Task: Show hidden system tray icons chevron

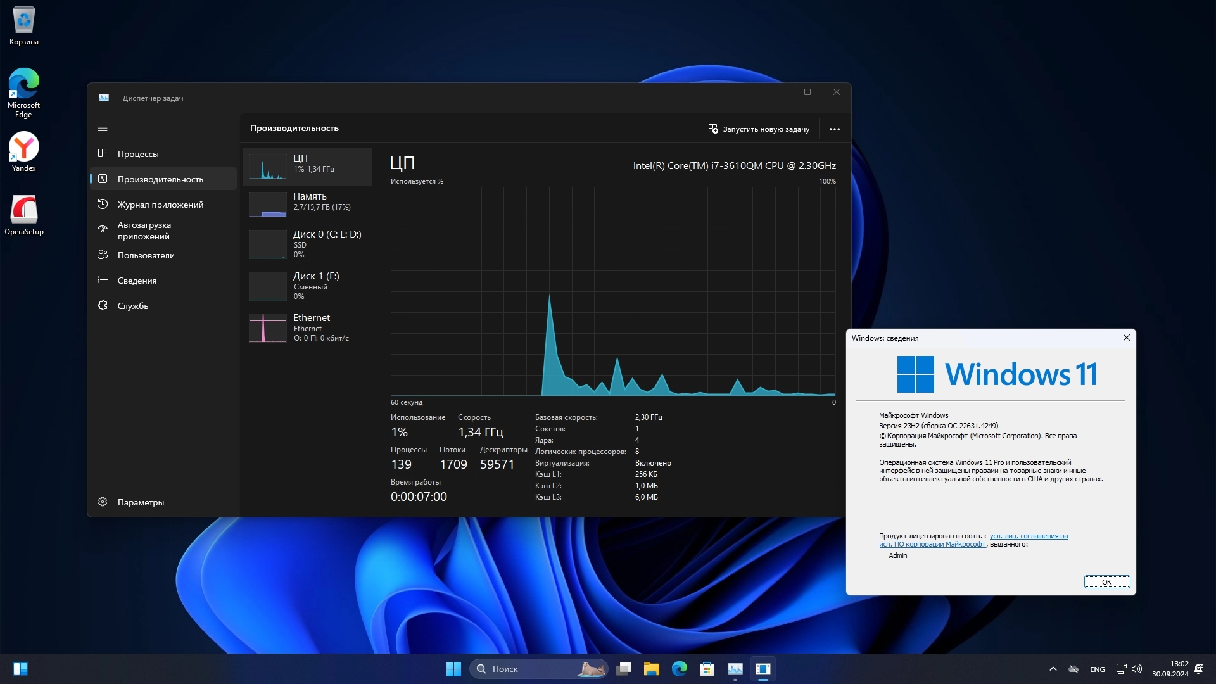Action: coord(1053,669)
